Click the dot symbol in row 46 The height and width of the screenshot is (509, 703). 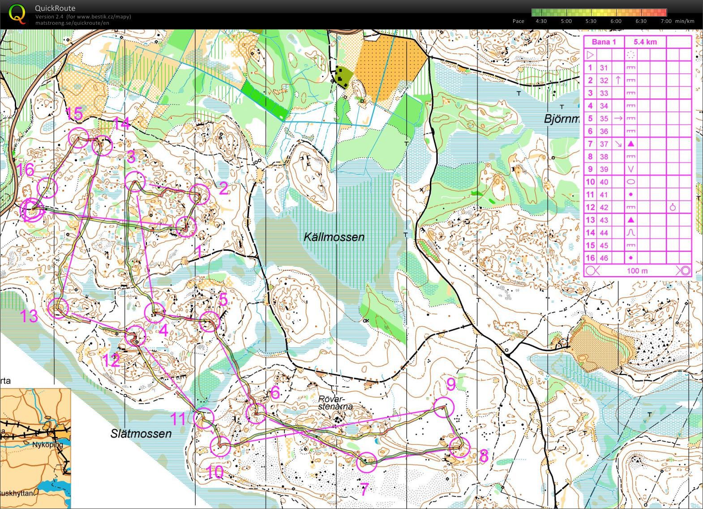click(630, 258)
